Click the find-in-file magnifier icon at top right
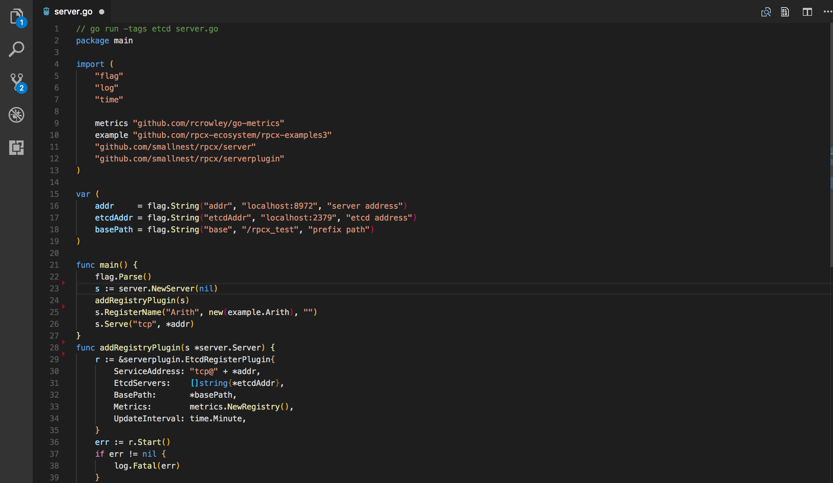 tap(765, 12)
